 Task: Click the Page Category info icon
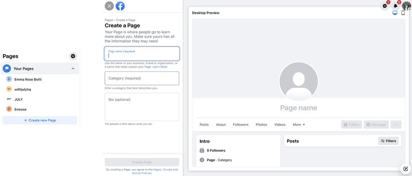[x=202, y=160]
